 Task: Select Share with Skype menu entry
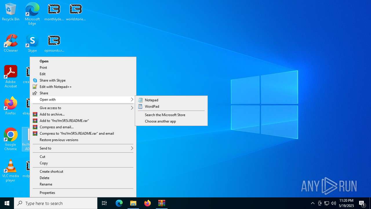point(83,80)
